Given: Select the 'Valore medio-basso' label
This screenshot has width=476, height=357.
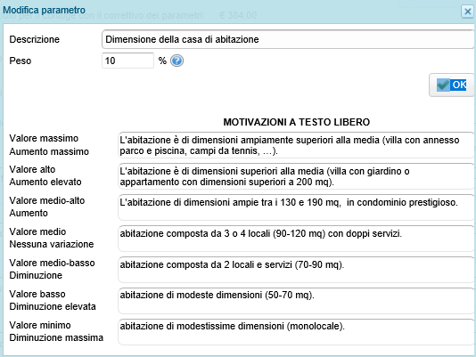Looking at the screenshot, I should (53, 263).
